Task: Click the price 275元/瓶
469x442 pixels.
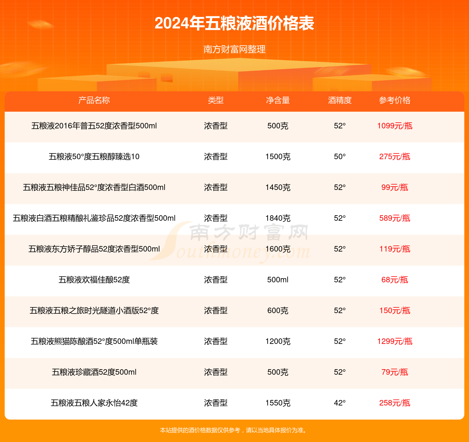Action: (x=395, y=157)
